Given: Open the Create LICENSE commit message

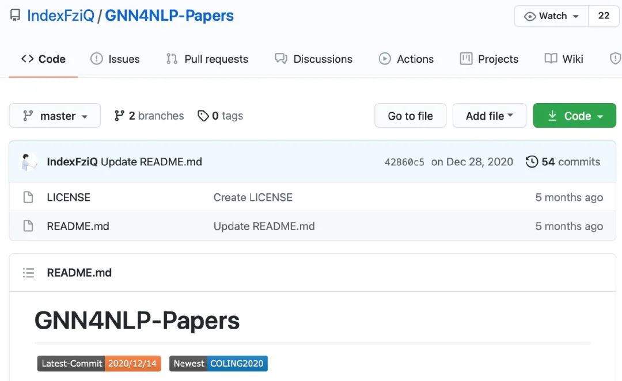Looking at the screenshot, I should point(253,197).
